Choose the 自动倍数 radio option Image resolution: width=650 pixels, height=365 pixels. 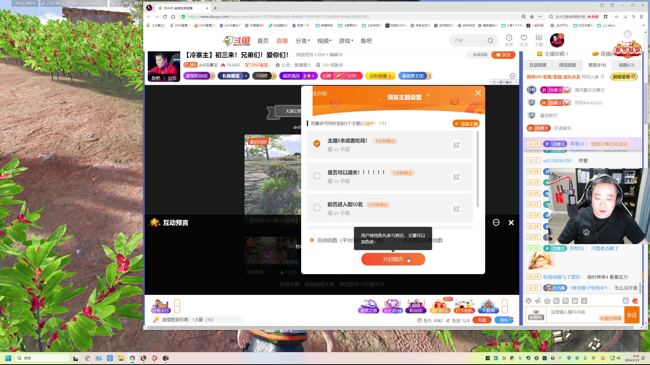312,240
